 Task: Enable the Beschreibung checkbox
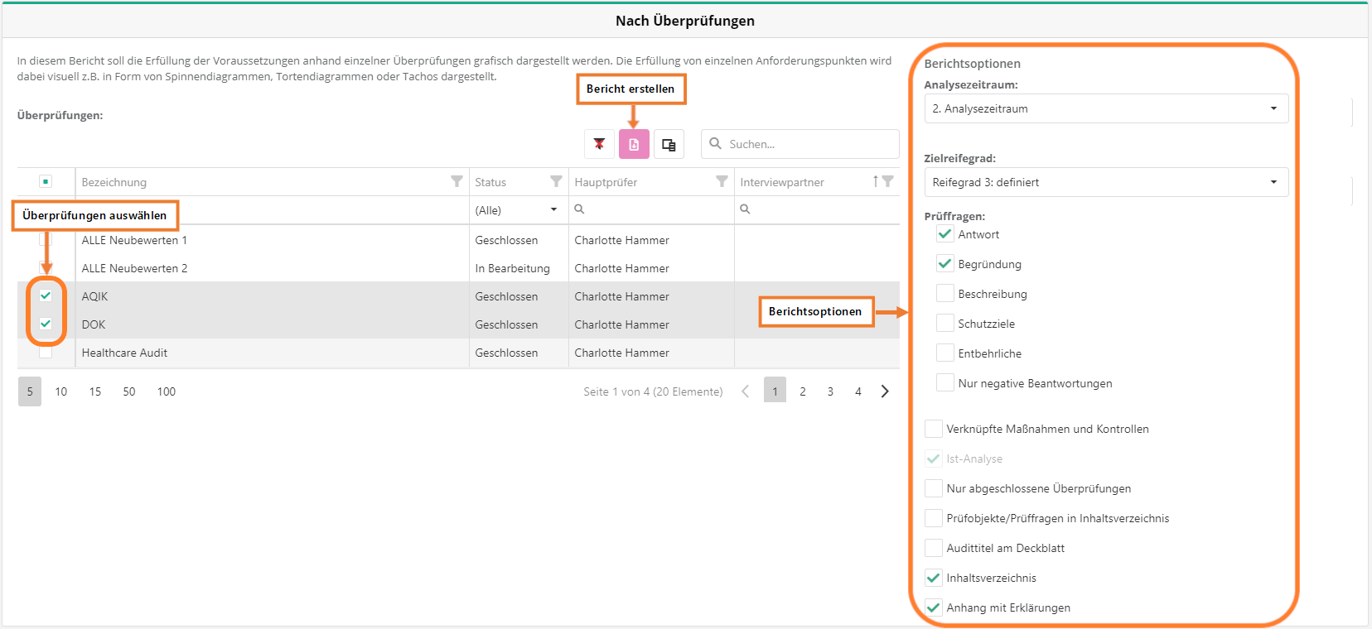(x=944, y=294)
